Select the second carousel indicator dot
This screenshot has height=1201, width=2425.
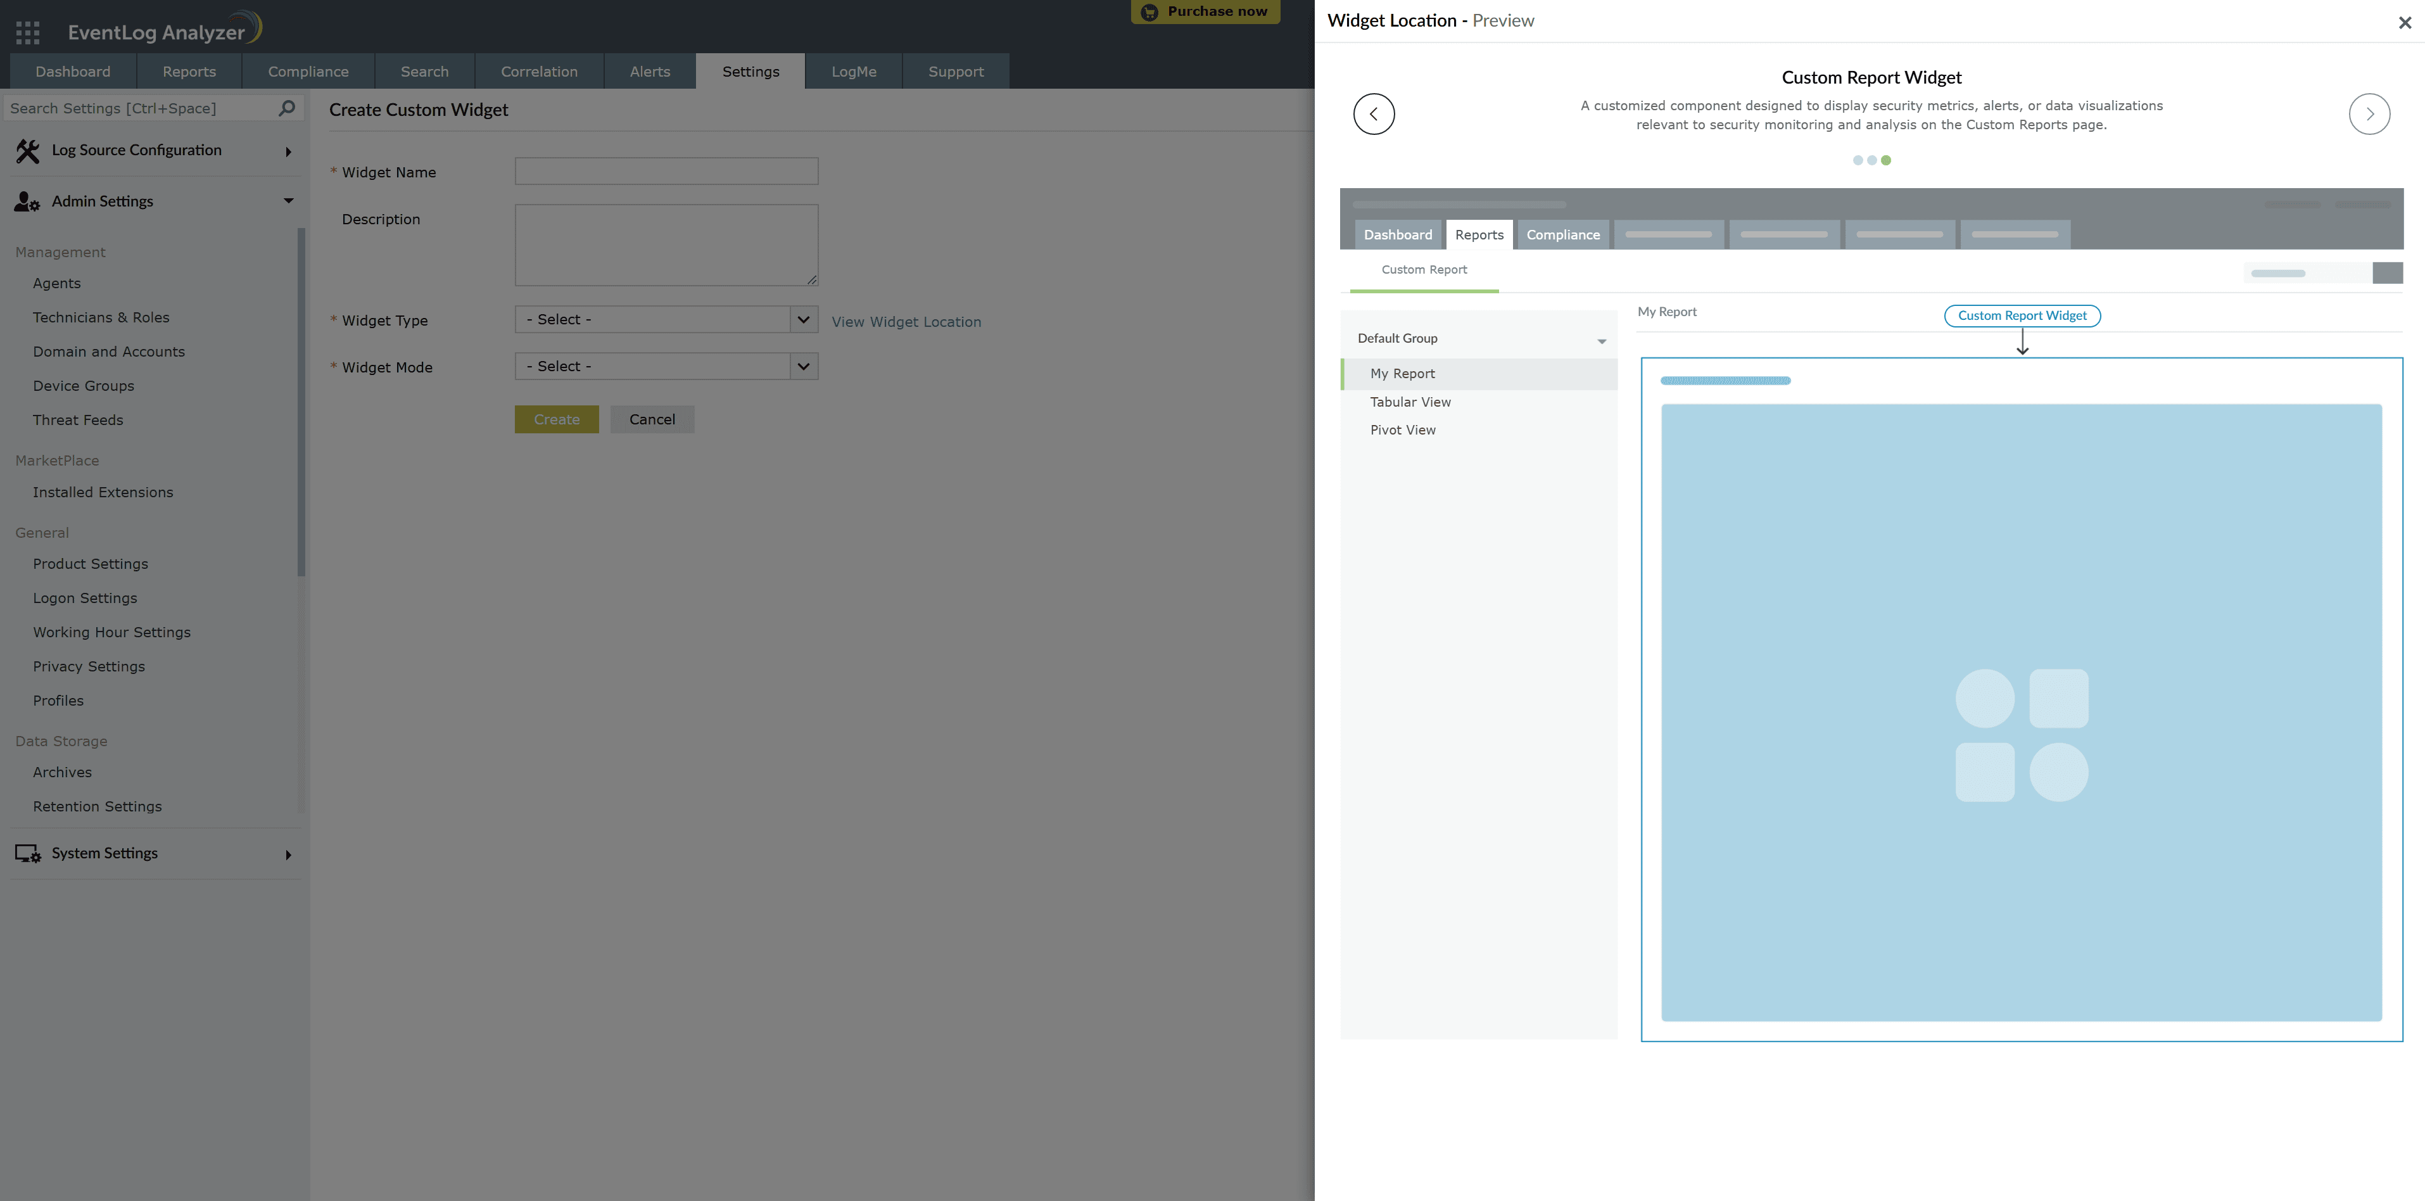click(x=1871, y=160)
